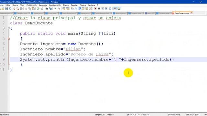Click the Dos\Windows line ending status field
The height and width of the screenshot is (116, 207).
click(174, 115)
